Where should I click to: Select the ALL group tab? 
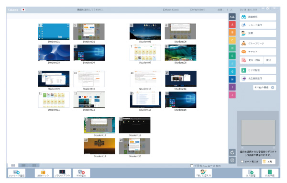(232, 17)
